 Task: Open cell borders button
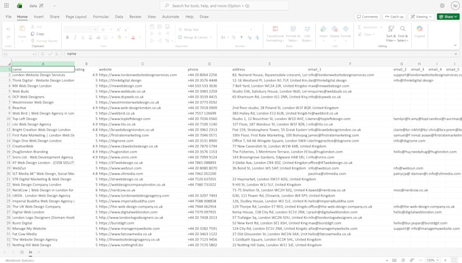point(105,37)
